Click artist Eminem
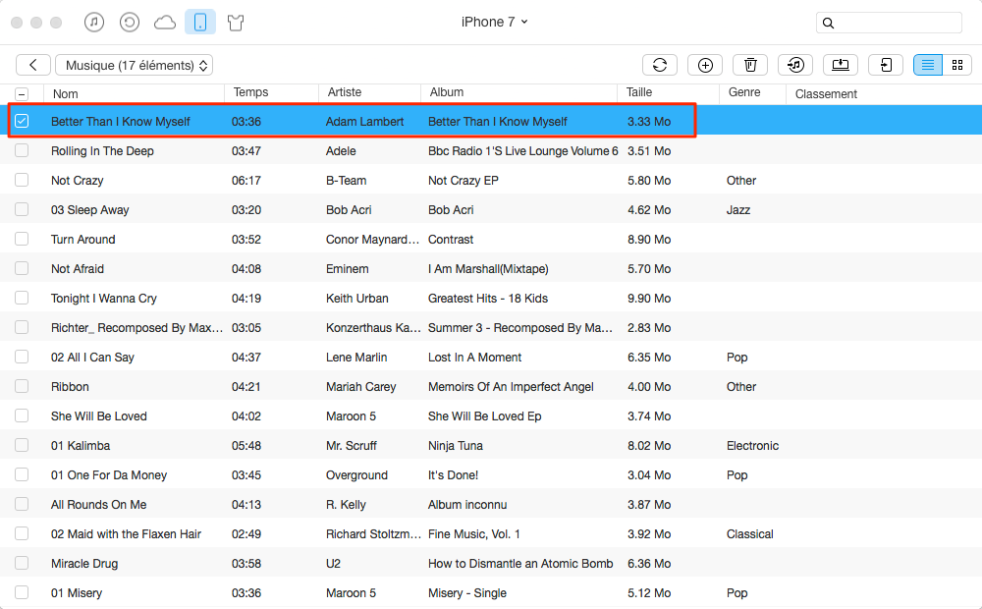Viewport: 982px width, 609px height. point(347,269)
